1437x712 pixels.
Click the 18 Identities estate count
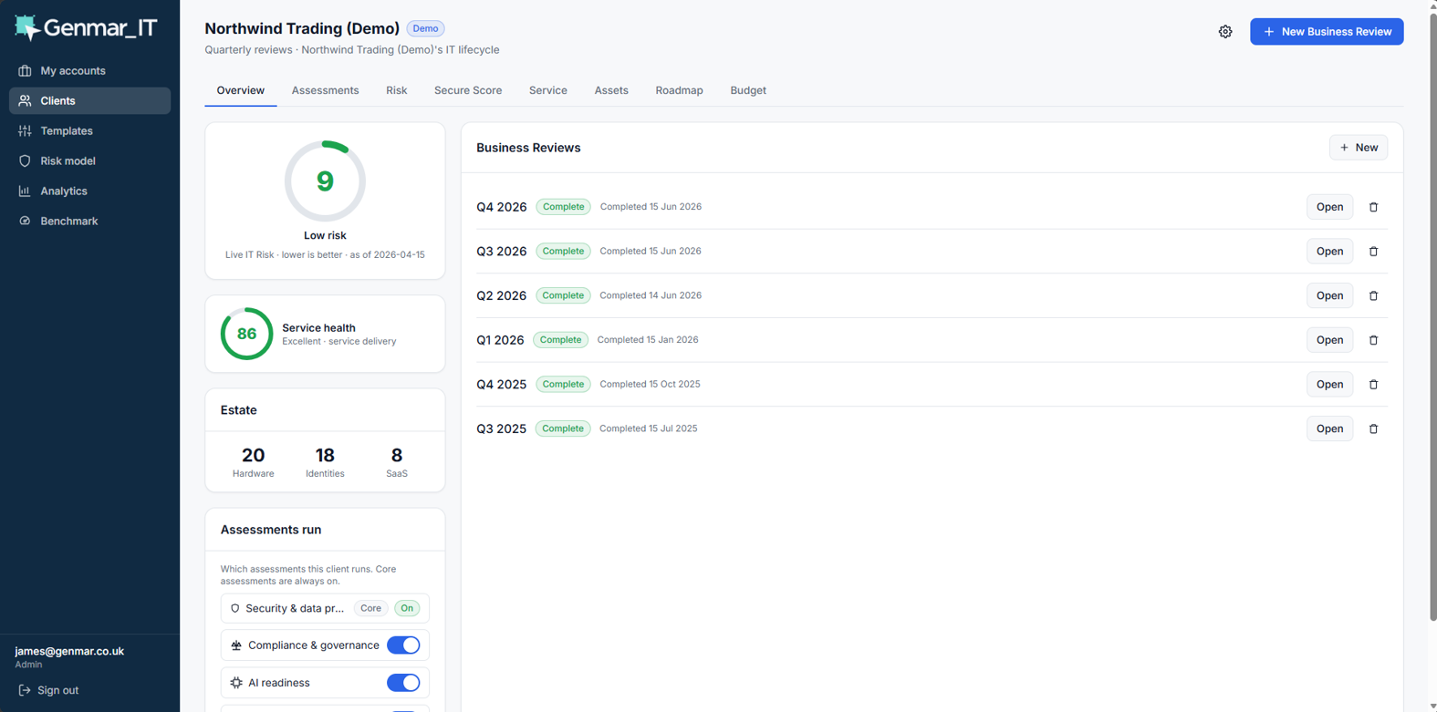coord(325,461)
